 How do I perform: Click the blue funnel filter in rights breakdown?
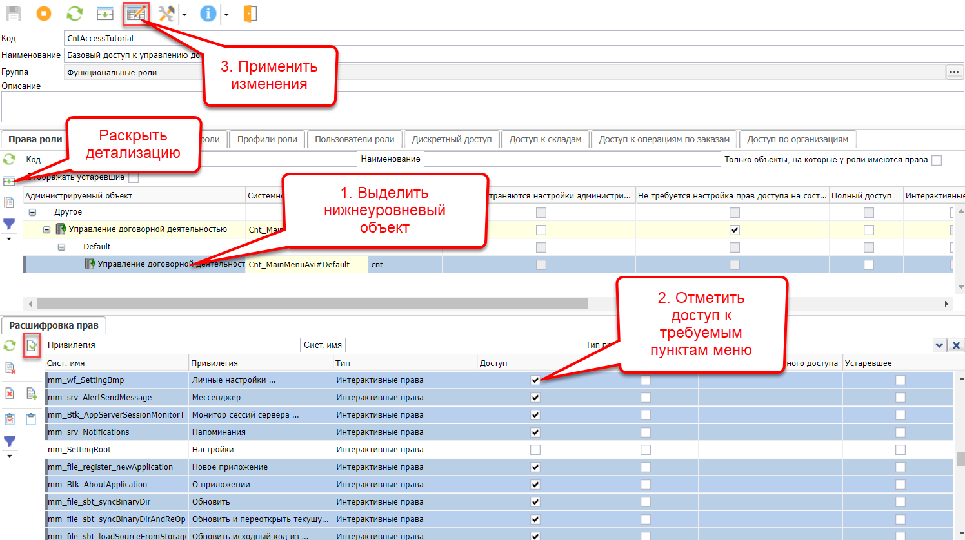click(x=10, y=441)
